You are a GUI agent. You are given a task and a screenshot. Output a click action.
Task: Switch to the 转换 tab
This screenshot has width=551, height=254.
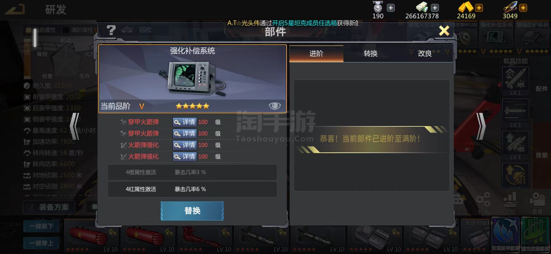pos(371,54)
